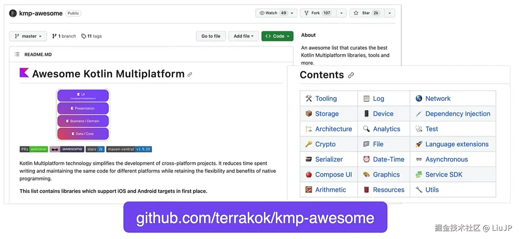Click the Storage package icon
The image size is (519, 239).
pyautogui.click(x=309, y=114)
